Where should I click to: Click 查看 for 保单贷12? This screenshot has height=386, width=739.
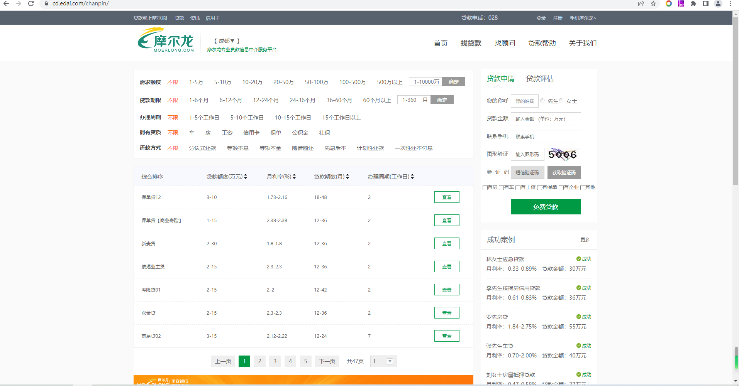coord(447,197)
